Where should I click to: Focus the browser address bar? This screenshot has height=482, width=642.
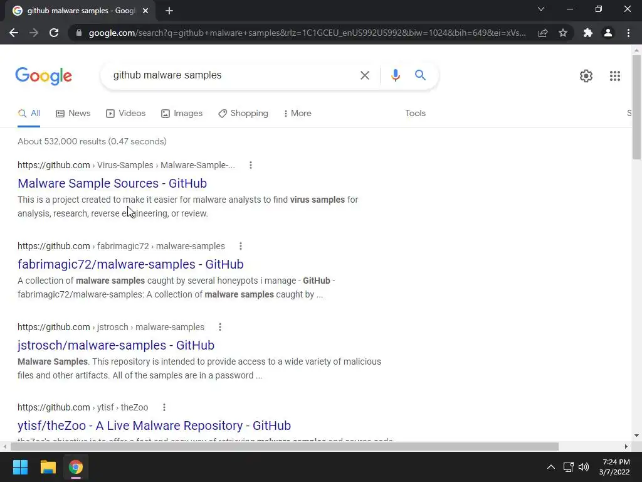tap(307, 33)
